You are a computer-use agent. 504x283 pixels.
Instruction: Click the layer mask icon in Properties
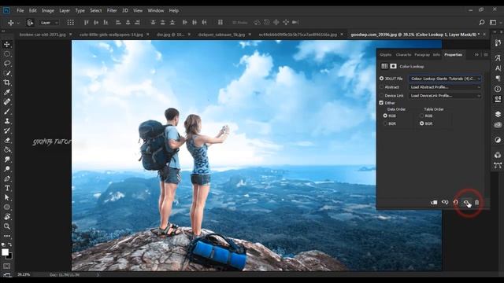(x=393, y=66)
